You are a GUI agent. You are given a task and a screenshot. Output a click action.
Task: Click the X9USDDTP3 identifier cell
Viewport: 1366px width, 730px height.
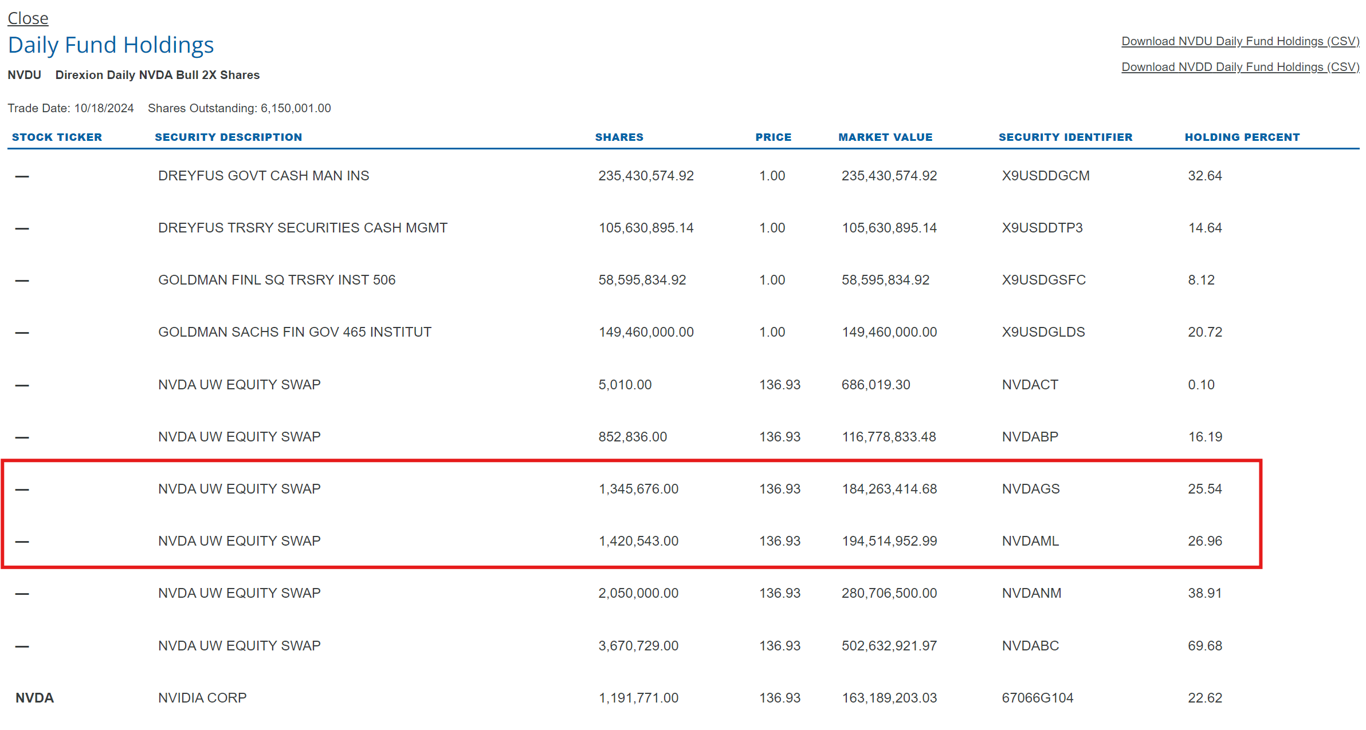pyautogui.click(x=1042, y=228)
